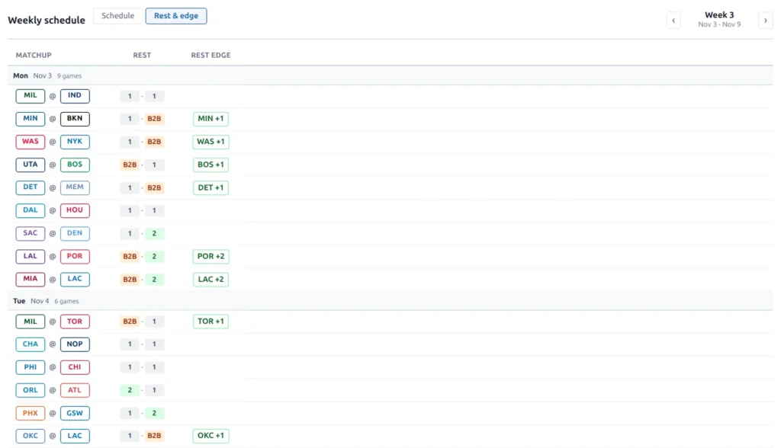Open the UTA team badge
Screen dimensions: 781x448
tap(31, 165)
